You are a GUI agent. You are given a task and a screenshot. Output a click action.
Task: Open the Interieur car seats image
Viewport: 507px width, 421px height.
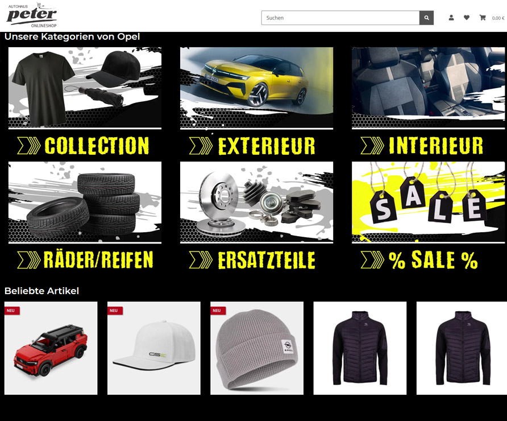click(x=428, y=88)
